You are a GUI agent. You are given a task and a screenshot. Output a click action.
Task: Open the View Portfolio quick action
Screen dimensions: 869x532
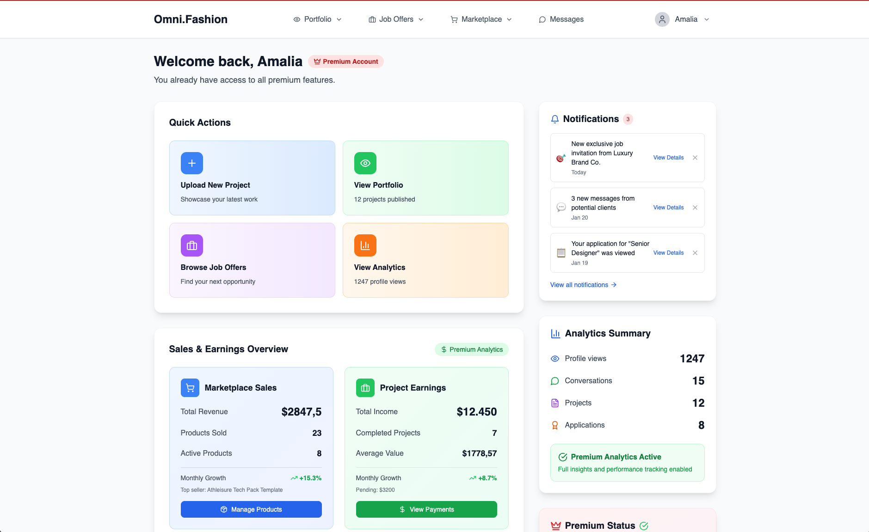point(425,178)
